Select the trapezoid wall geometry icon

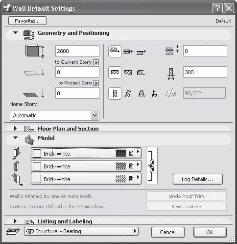pos(128,72)
